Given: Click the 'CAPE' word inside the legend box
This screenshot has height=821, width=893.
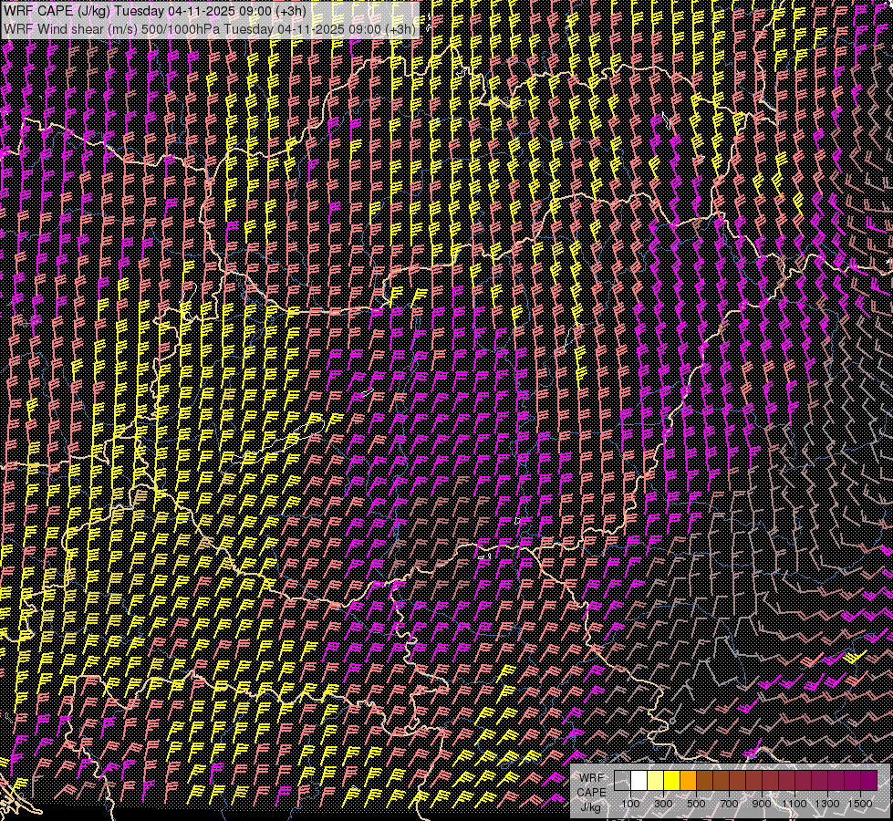Looking at the screenshot, I should click(x=591, y=792).
